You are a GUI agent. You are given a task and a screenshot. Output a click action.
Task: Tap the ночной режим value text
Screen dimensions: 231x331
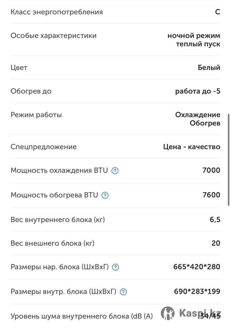pyautogui.click(x=194, y=36)
